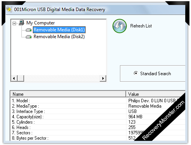Screen dimensions: 191x145
Task: Select Removable Media (Disk1) in tree
Action: pos(59,30)
